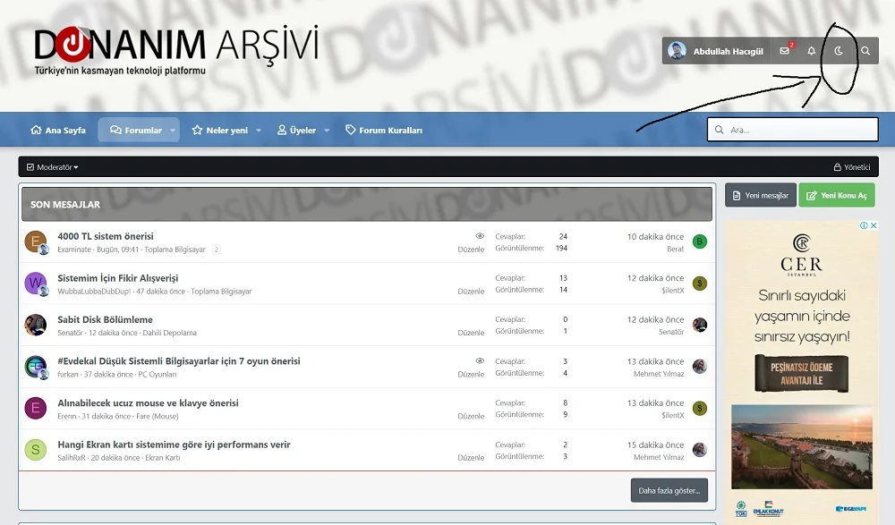
Task: Click Senatör's avatar beside Sabit Disk thread
Action: [36, 325]
